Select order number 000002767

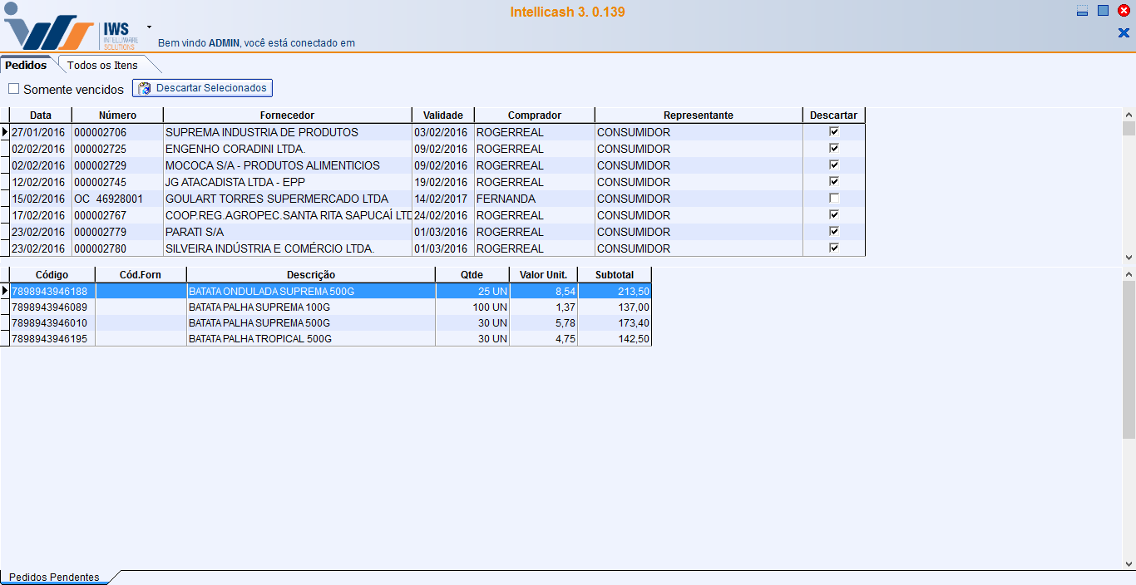pos(117,215)
